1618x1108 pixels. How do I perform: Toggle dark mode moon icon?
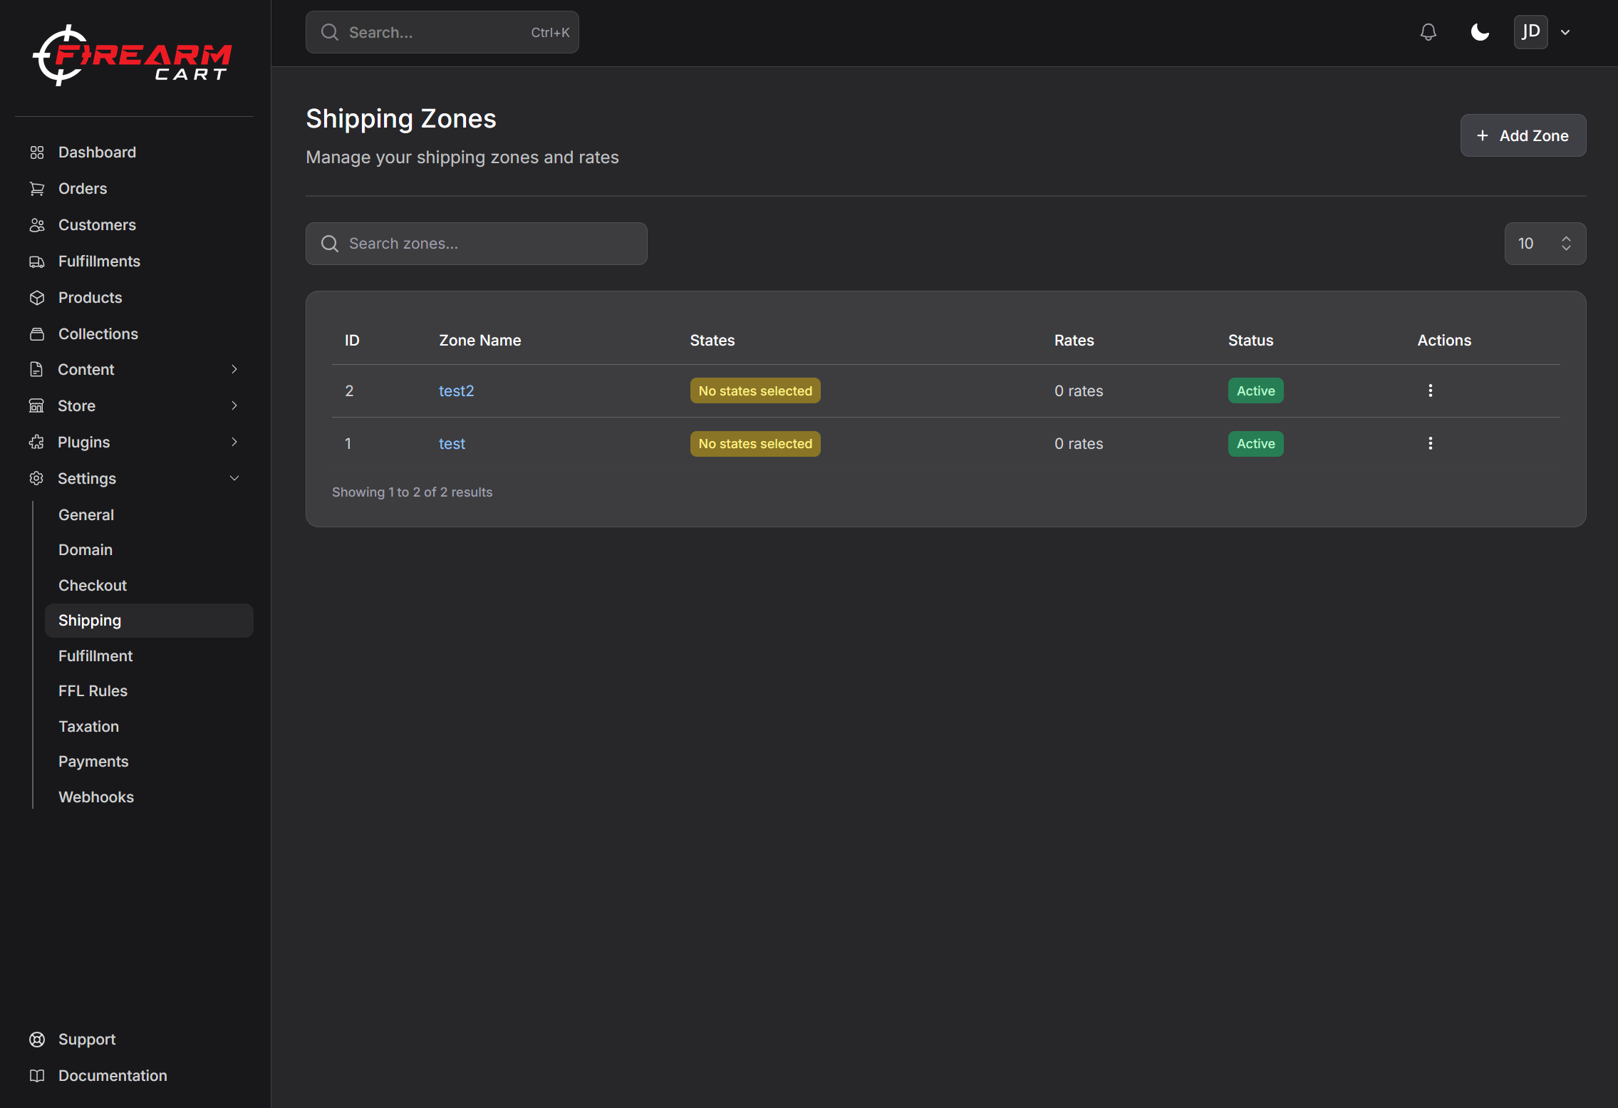(x=1480, y=32)
